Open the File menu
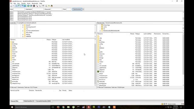 (11, 3)
